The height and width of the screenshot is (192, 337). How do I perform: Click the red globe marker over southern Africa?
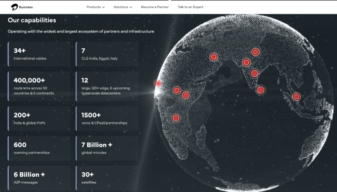176,118
